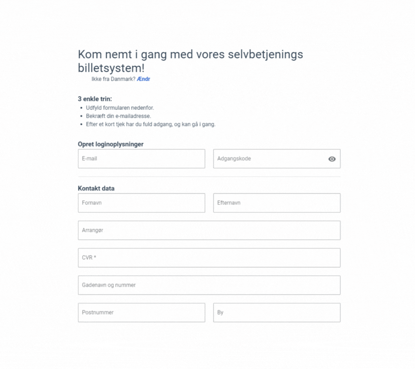
Task: Click the 'Bekræft din e-mailadresse' bullet
Action: pos(118,116)
